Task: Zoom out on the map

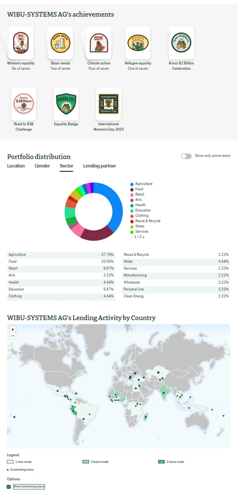Action: tap(13, 336)
